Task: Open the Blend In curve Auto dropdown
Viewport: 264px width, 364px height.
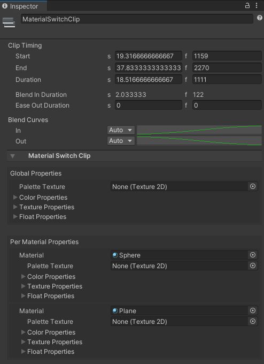Action: [x=121, y=130]
